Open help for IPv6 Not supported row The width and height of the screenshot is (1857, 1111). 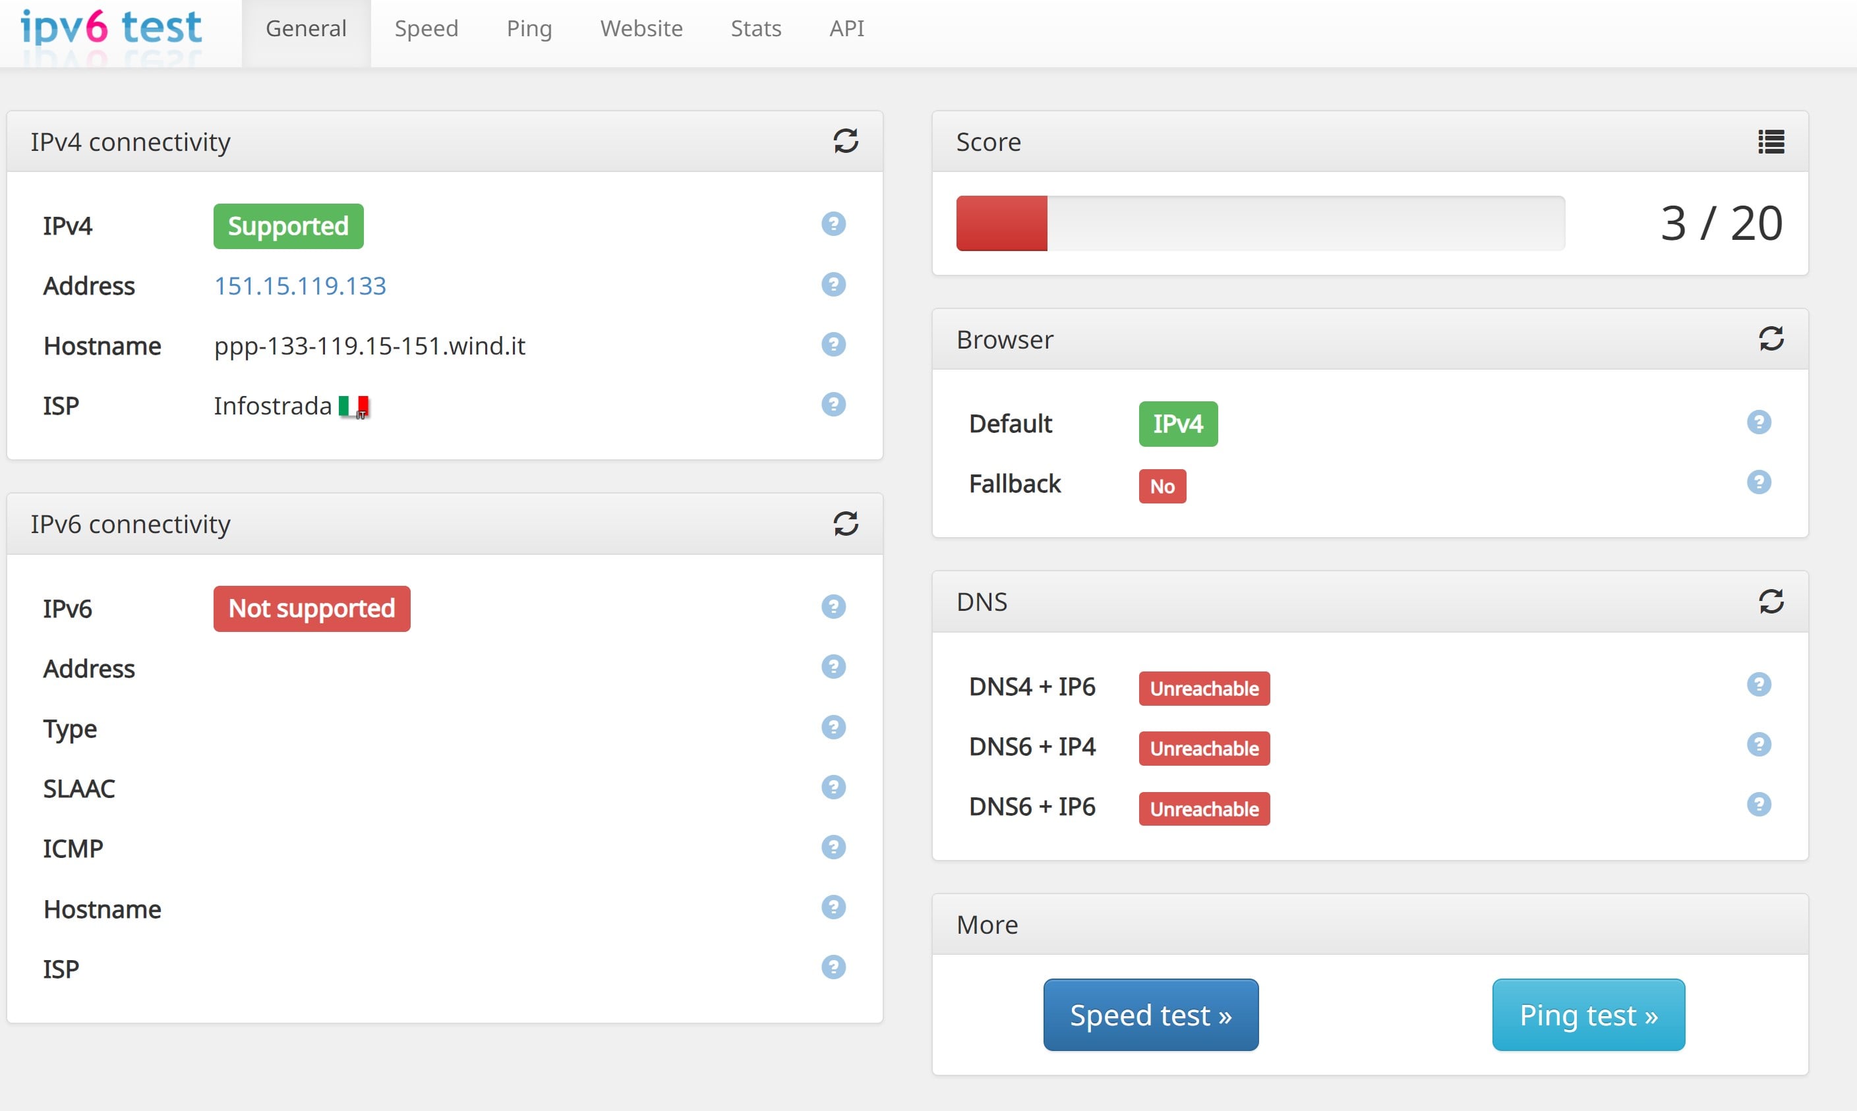point(833,606)
